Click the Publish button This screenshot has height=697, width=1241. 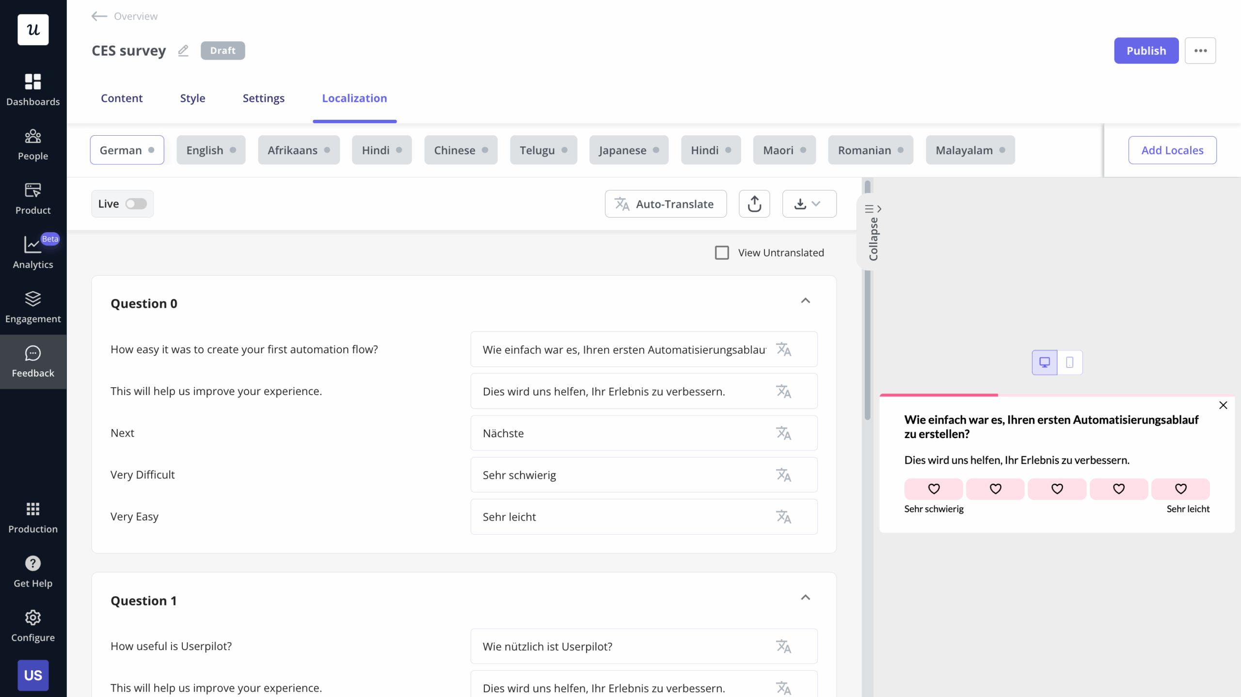pyautogui.click(x=1146, y=50)
